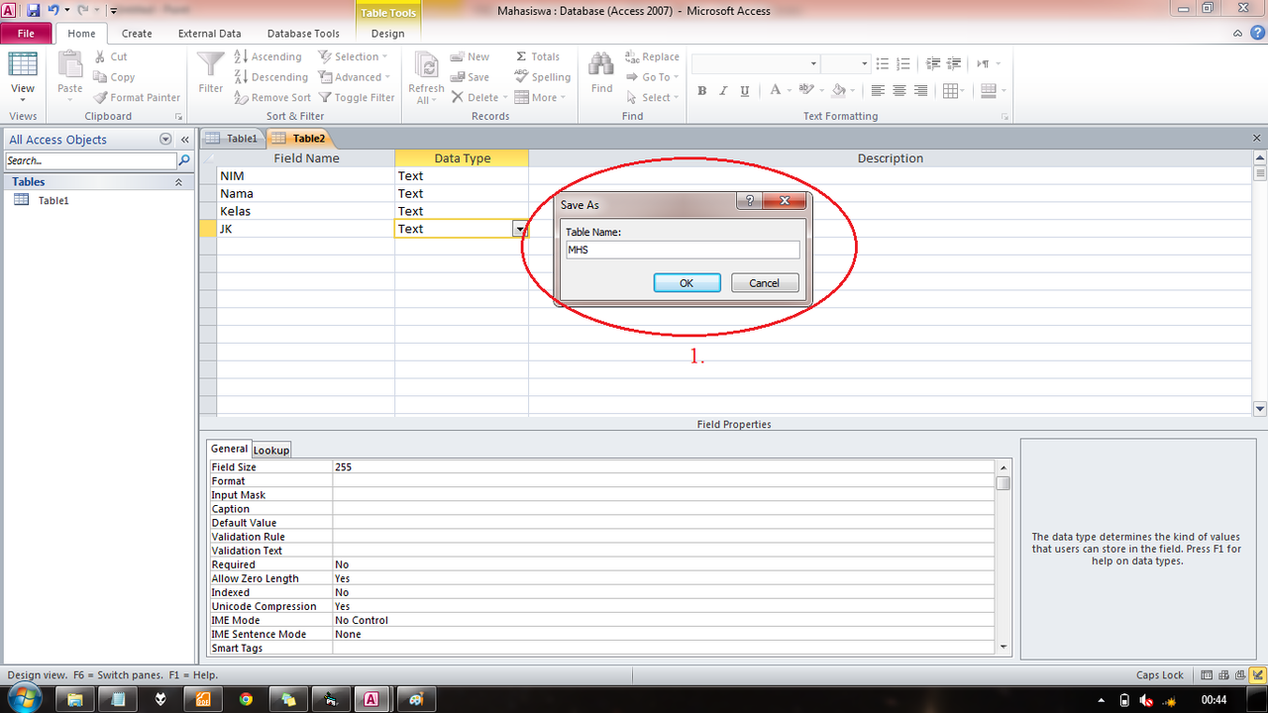Cancel the Save As dialog
The height and width of the screenshot is (713, 1268).
tap(764, 282)
